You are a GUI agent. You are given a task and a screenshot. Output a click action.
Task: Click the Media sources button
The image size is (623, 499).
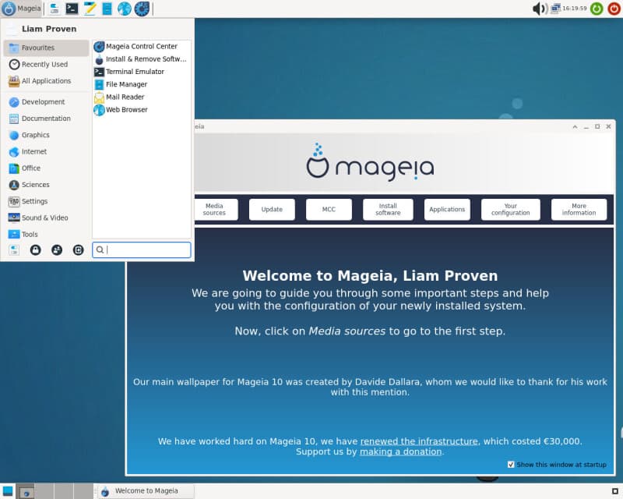(216, 209)
